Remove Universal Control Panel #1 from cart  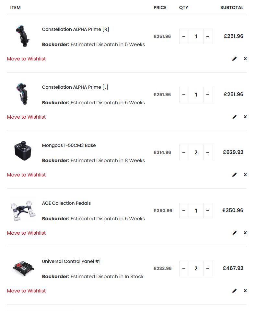coord(245,291)
